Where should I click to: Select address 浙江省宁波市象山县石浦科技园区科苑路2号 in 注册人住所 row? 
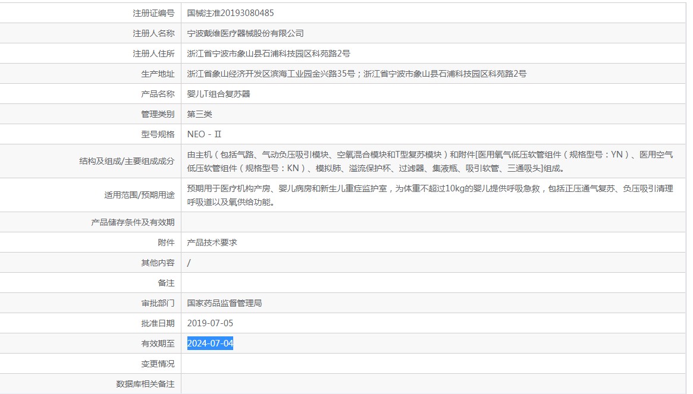(268, 54)
